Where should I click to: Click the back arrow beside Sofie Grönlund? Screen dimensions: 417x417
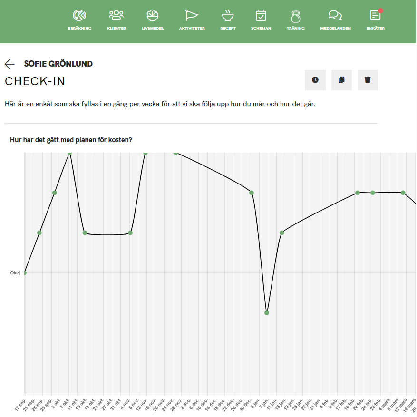[10, 64]
